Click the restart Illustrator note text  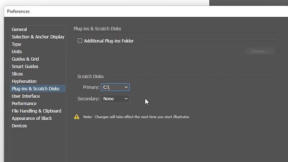[136, 117]
